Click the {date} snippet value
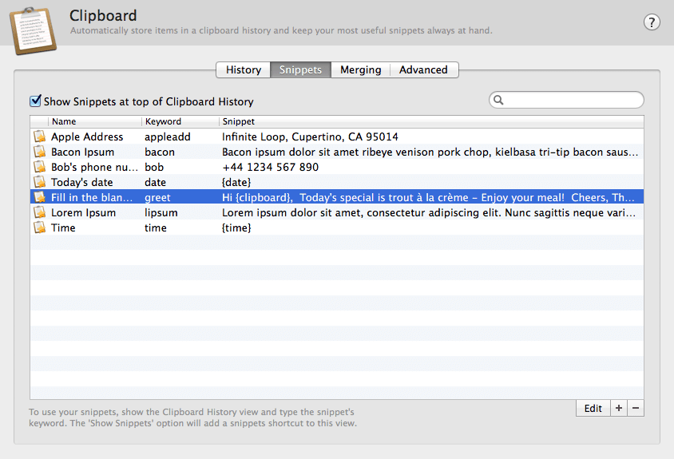 coord(236,182)
